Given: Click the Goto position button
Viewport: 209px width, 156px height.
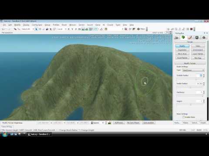Looking at the screenshot, I should pos(148,123).
